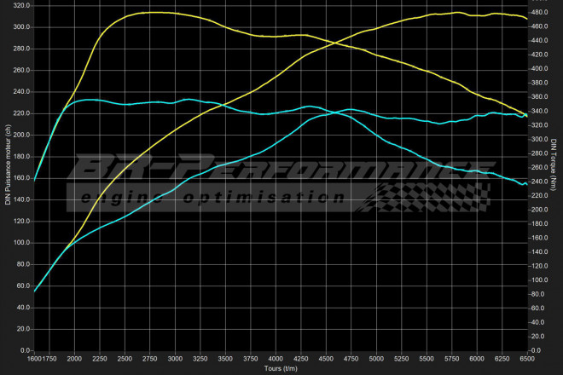Click the yellow torque curve peak near 2750 rpm

(154, 12)
